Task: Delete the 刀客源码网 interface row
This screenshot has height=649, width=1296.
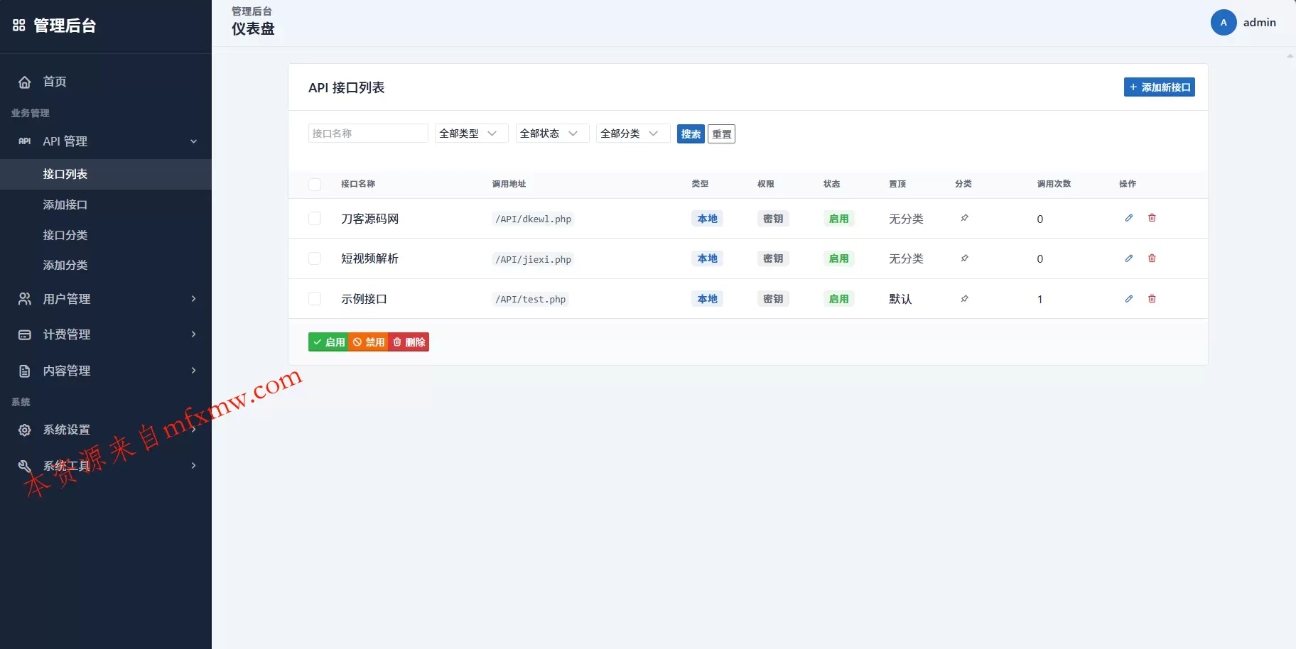Action: pos(1152,218)
